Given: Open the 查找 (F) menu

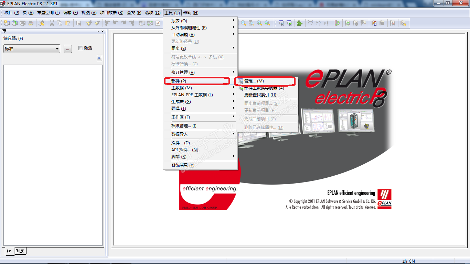Looking at the screenshot, I should (134, 13).
